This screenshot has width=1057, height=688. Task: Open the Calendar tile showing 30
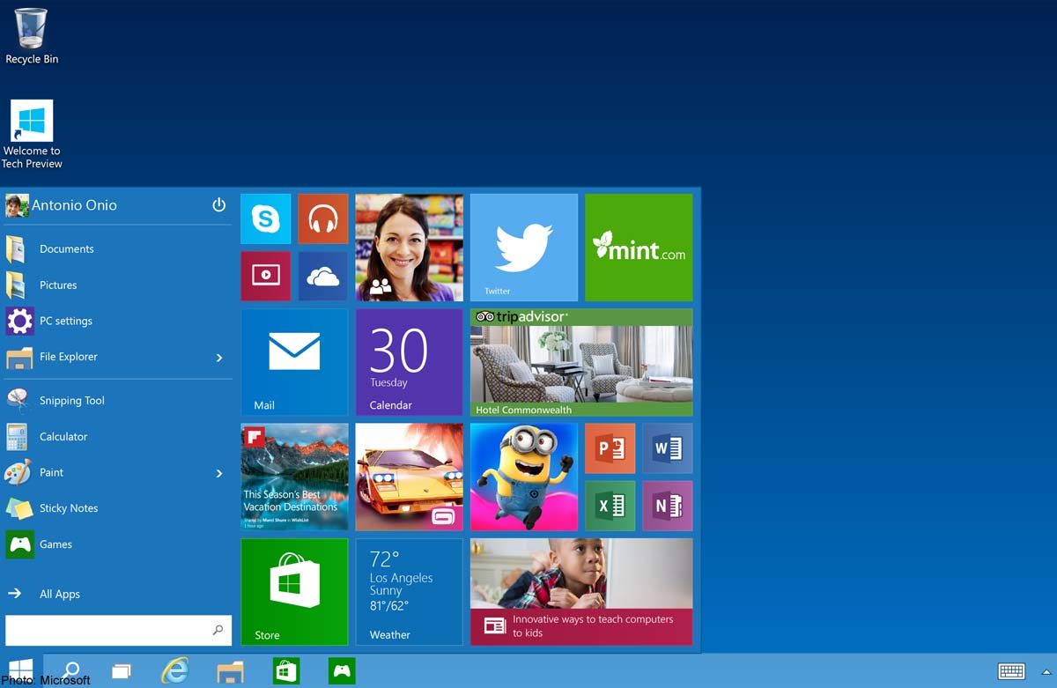pyautogui.click(x=409, y=362)
